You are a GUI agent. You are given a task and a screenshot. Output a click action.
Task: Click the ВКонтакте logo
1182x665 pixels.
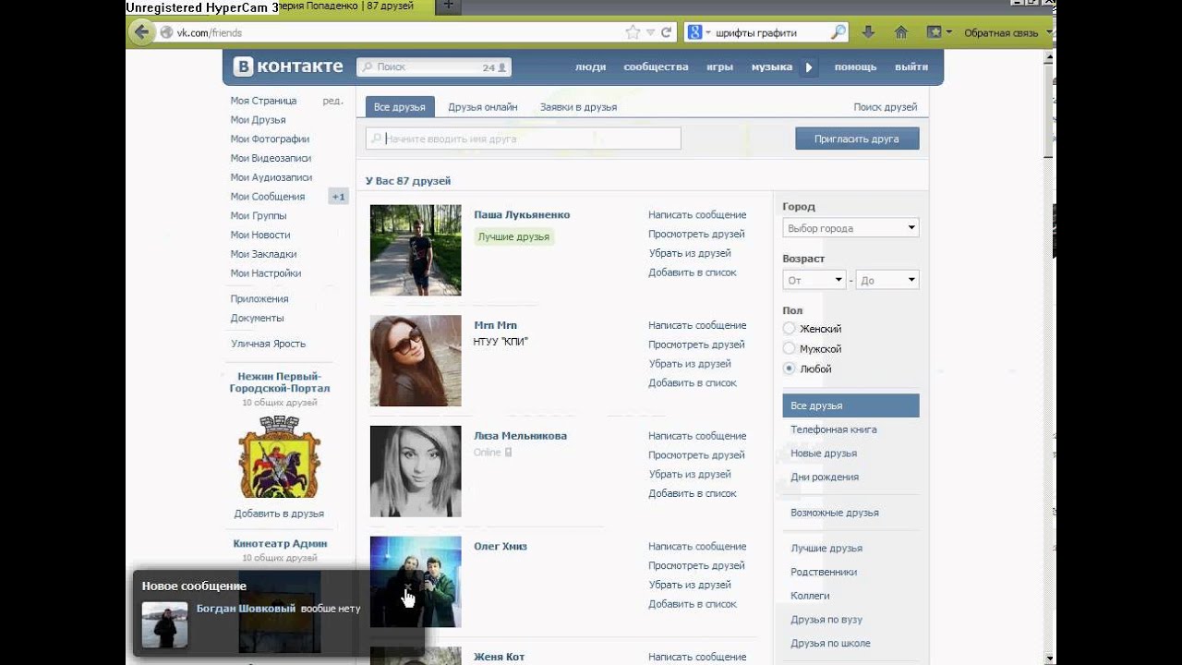click(x=288, y=66)
